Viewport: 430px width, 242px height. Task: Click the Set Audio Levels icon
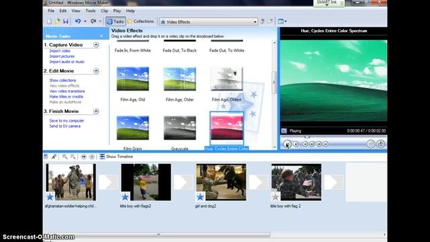46,157
